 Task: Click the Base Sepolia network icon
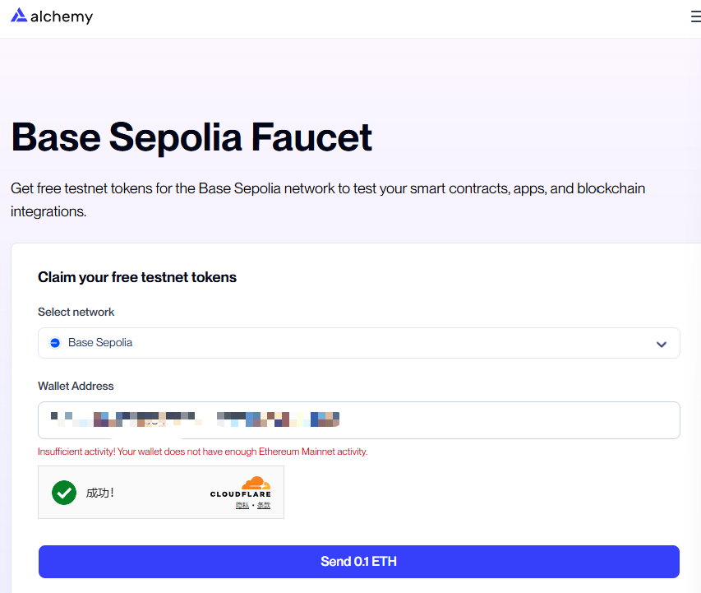coord(55,343)
